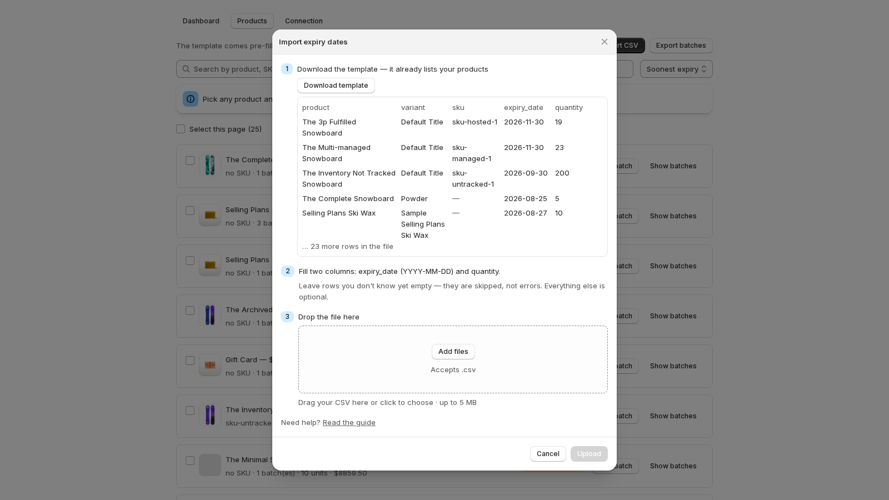Select the 2026-09-30 expiry date cell
The width and height of the screenshot is (889, 500).
pos(526,173)
